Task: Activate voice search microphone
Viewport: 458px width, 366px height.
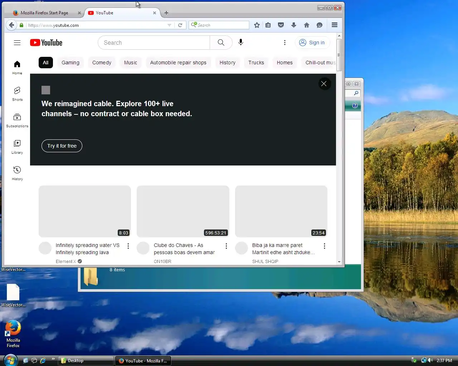Action: click(241, 43)
